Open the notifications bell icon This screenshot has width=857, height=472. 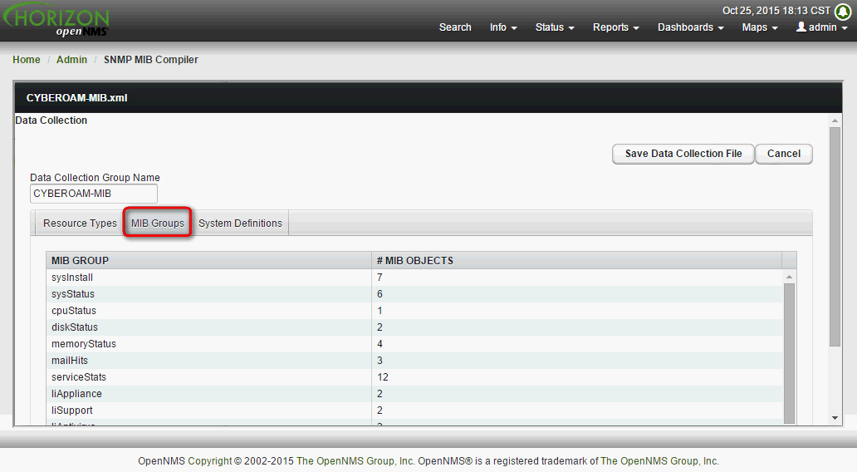[843, 11]
